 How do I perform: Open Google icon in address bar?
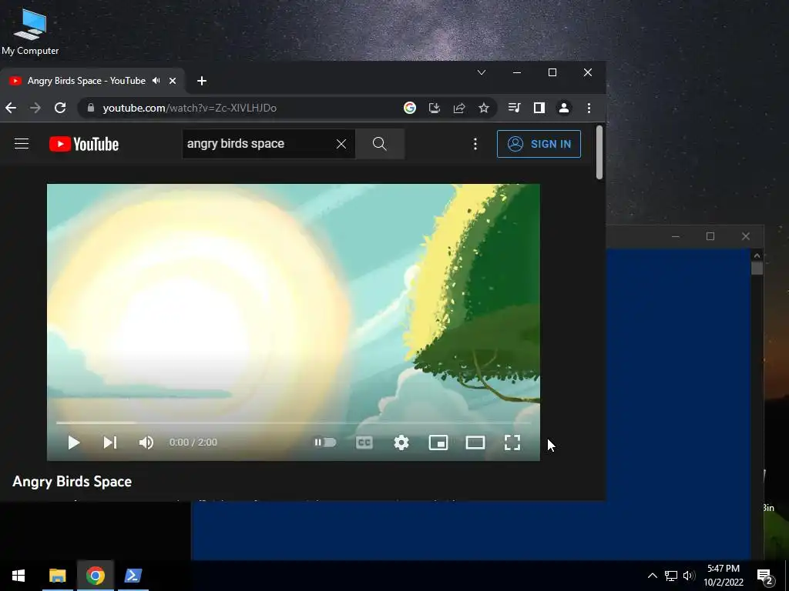(410, 108)
